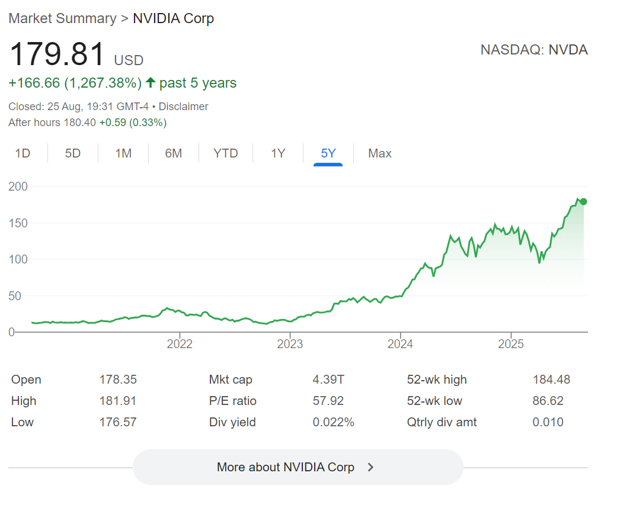
Task: Click the 2024 marker on the timeline
Action: (x=401, y=344)
